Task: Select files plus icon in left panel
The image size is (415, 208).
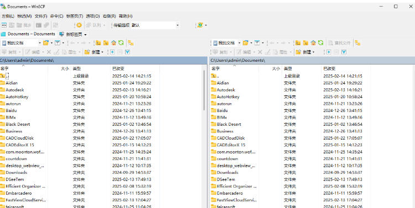Action: pyautogui.click(x=112, y=52)
